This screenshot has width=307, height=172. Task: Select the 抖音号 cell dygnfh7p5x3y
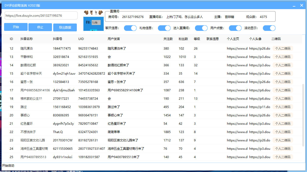(x=63, y=123)
